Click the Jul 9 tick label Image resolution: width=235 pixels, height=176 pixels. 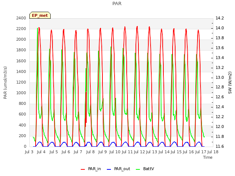102,152
